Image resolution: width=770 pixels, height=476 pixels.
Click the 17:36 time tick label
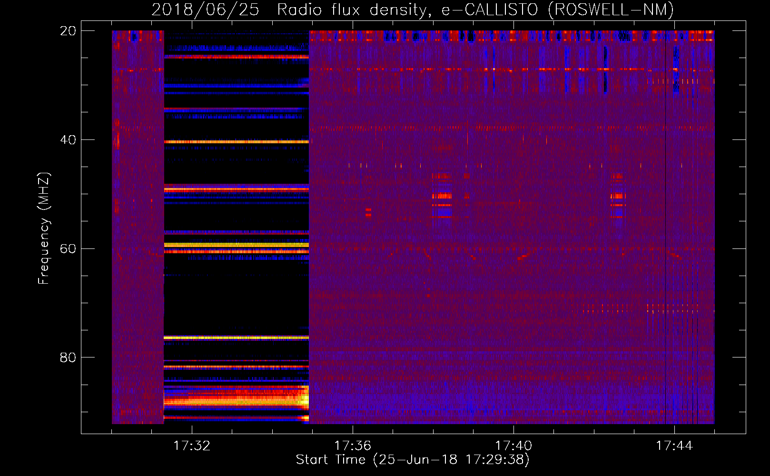(x=353, y=446)
